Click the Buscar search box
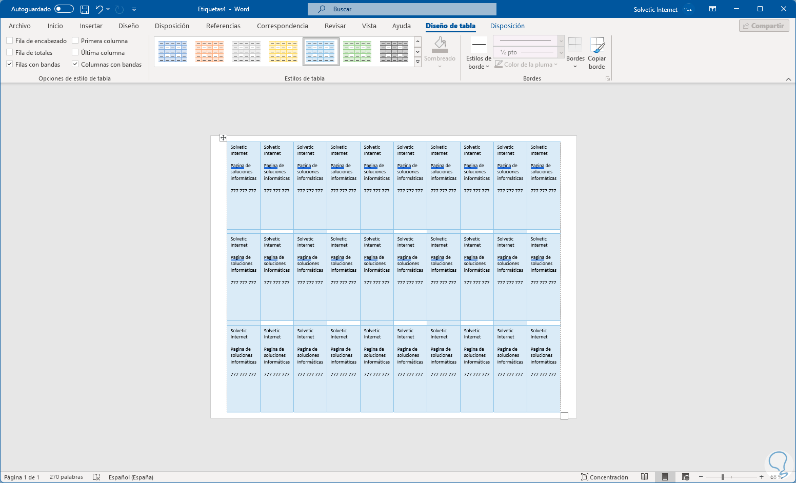Image resolution: width=796 pixels, height=483 pixels. (402, 9)
